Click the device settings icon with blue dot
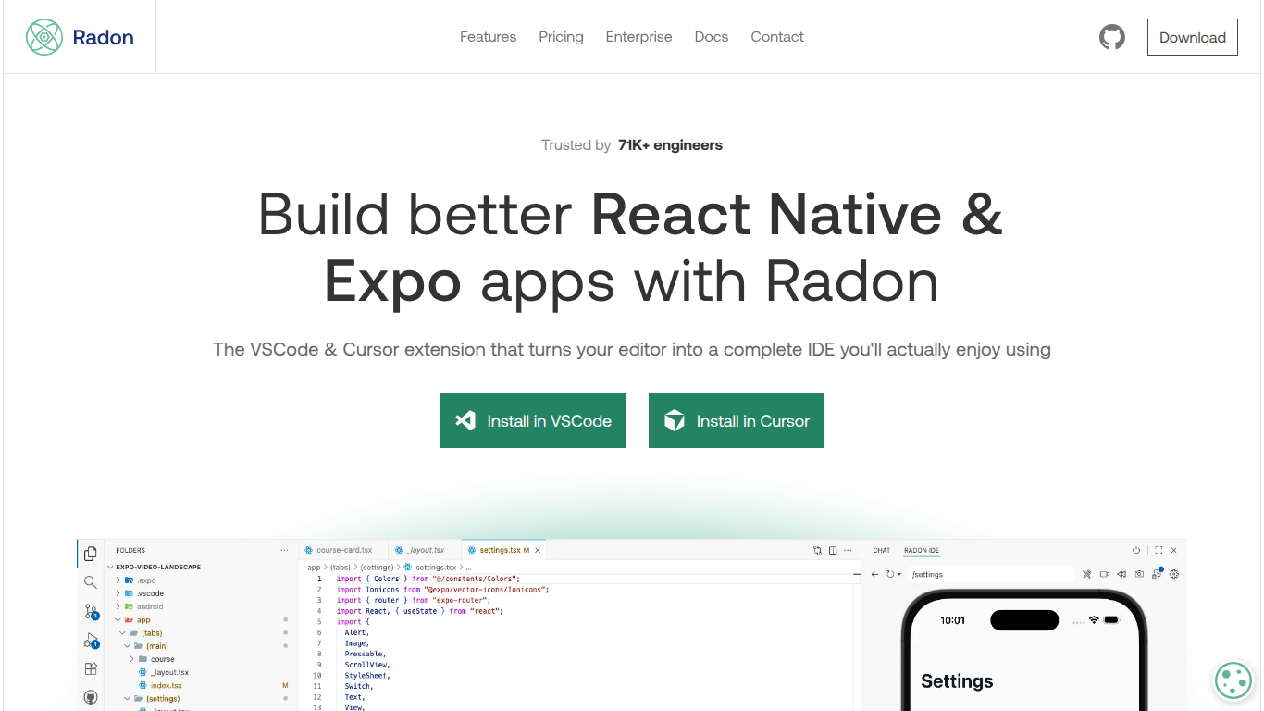Viewport: 1264px width, 711px height. [1157, 574]
